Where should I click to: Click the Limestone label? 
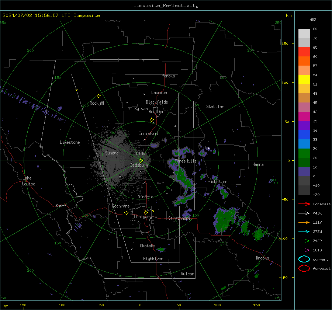(x=70, y=142)
